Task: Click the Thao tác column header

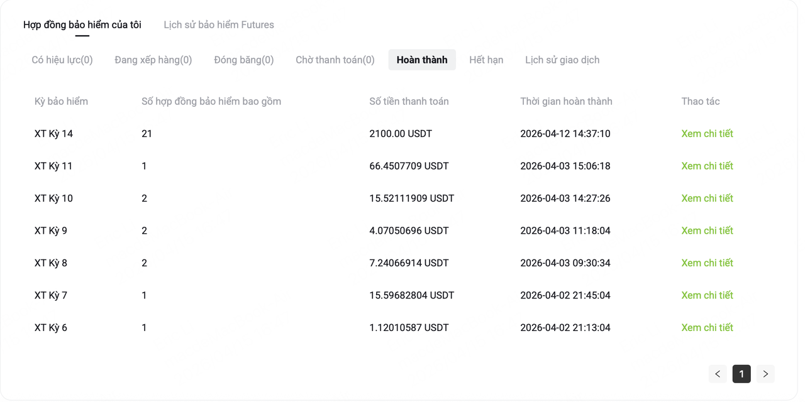Action: tap(701, 102)
